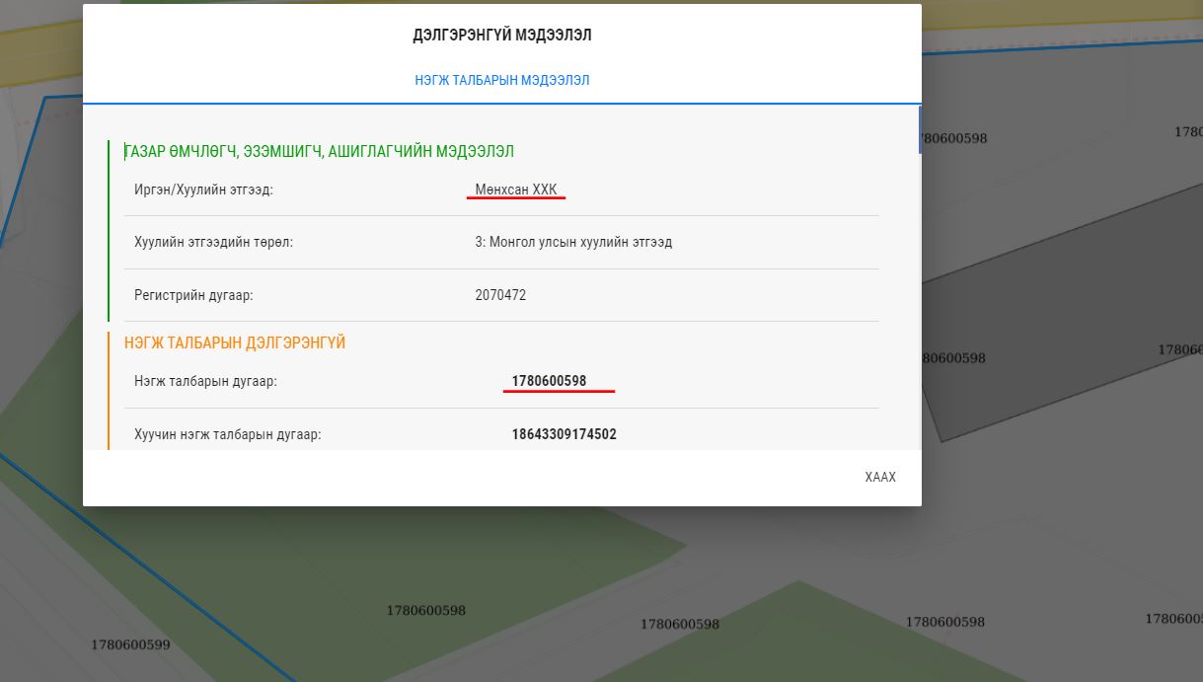Click the registration number value 2070472
Screen dimensions: 1203x682
pos(500,295)
